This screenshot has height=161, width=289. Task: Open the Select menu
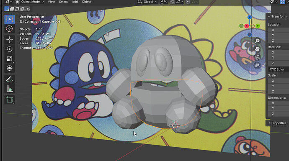coord(63,2)
